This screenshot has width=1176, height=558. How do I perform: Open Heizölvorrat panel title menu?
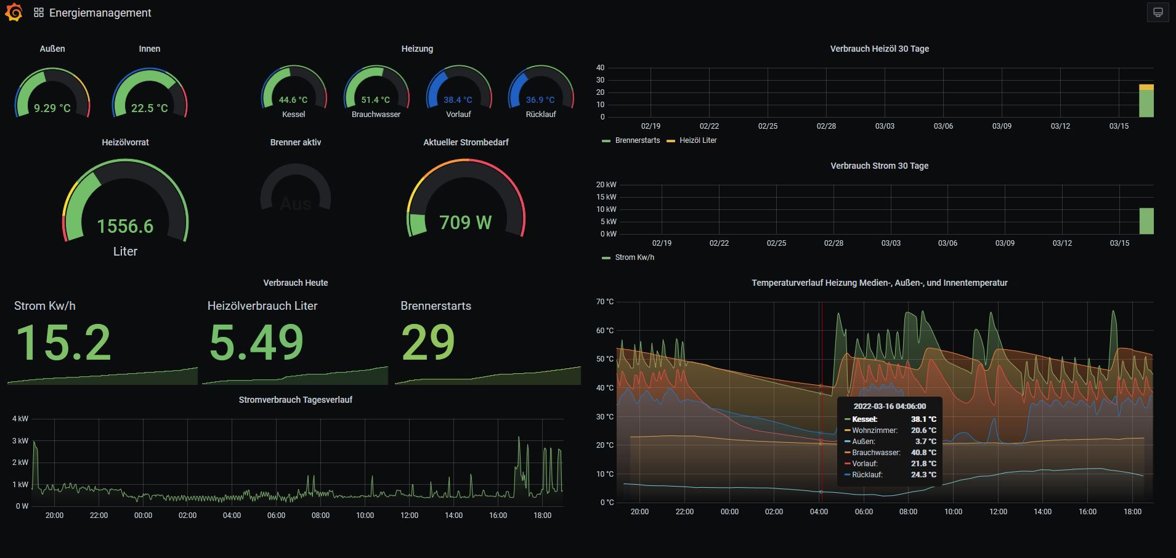click(125, 142)
